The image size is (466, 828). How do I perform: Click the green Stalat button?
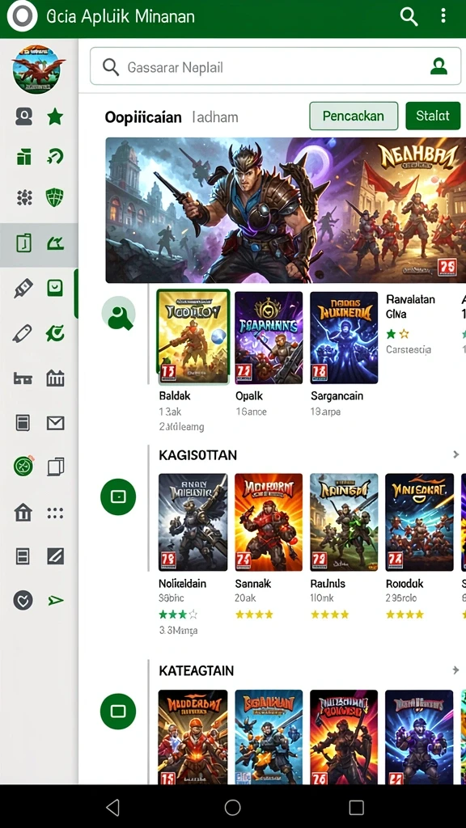[x=433, y=116]
